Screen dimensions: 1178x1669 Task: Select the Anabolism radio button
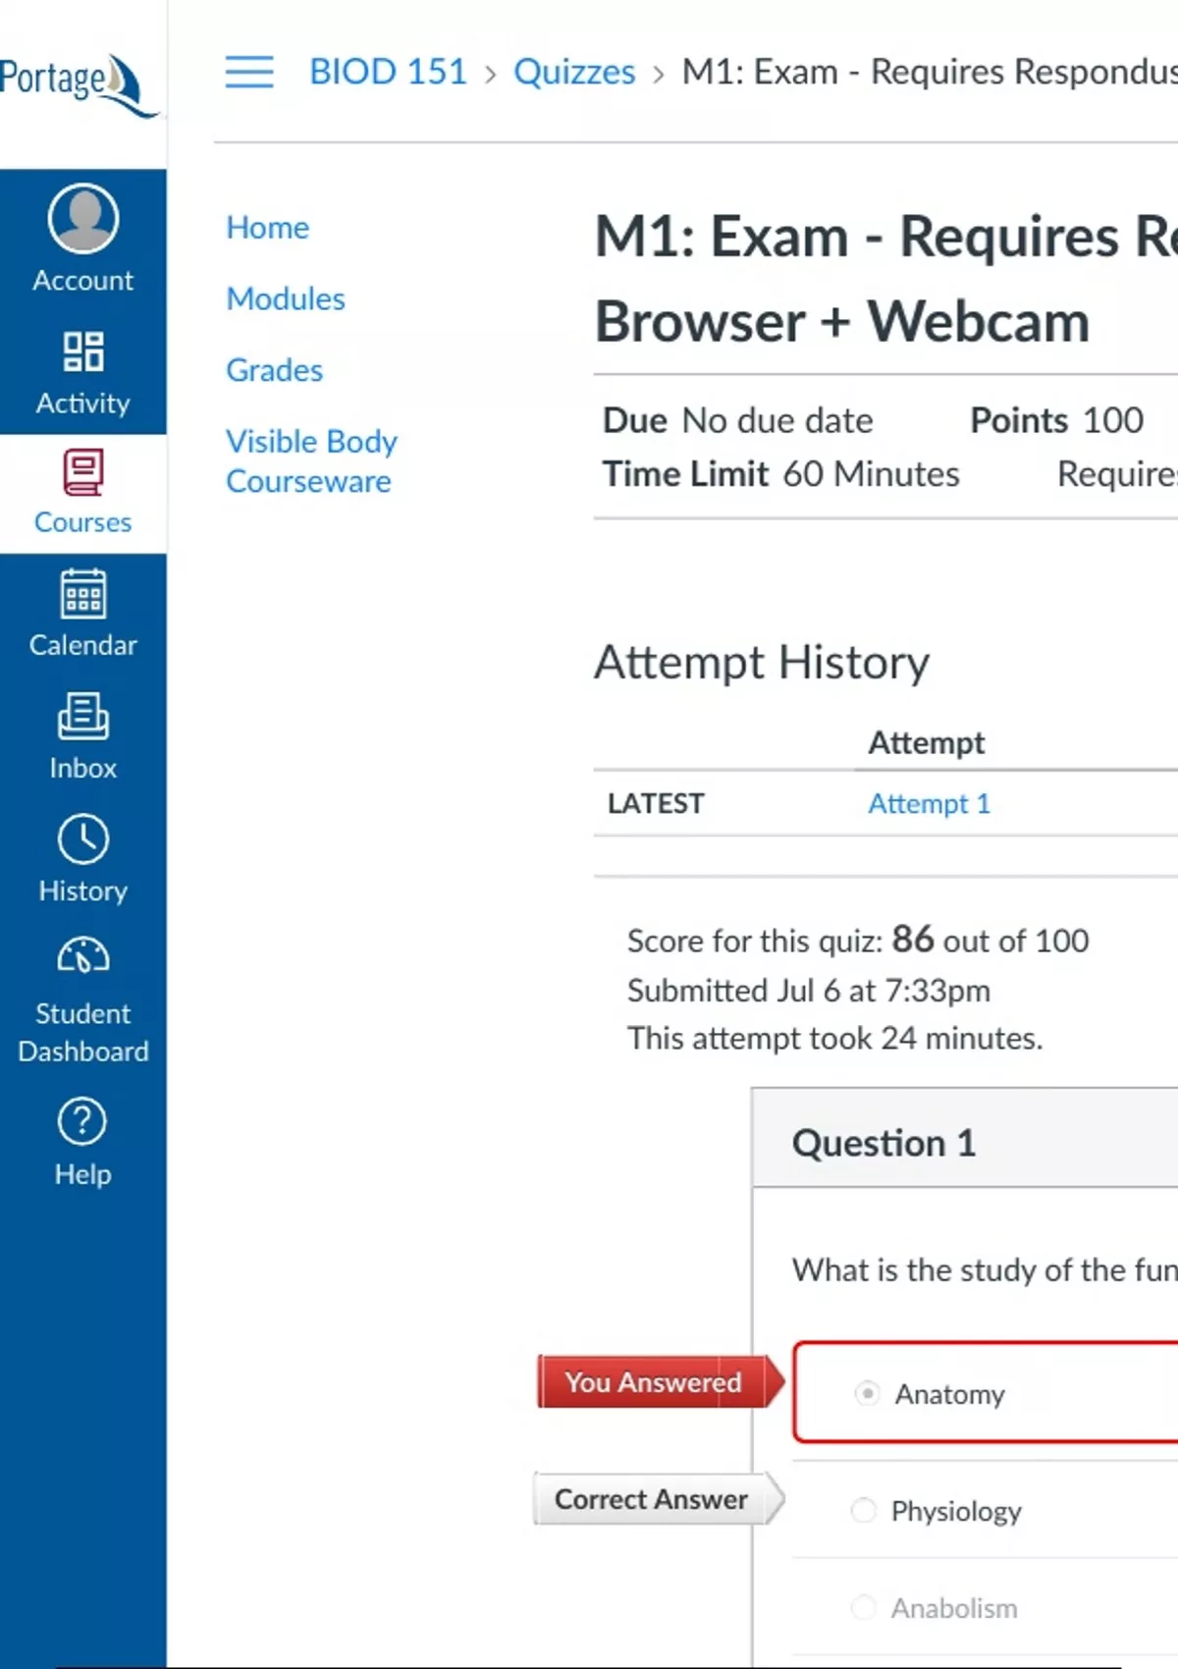864,1607
